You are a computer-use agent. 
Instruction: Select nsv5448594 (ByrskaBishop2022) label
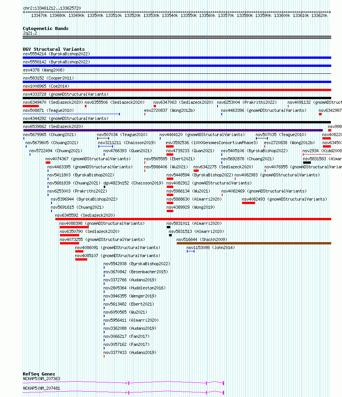(200, 175)
